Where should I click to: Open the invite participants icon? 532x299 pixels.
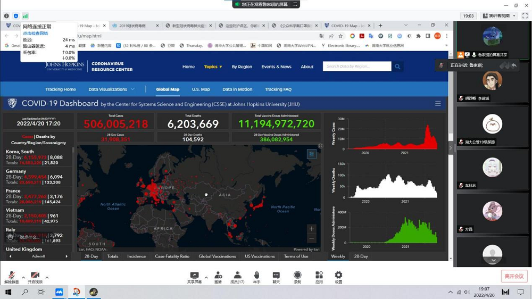click(218, 276)
